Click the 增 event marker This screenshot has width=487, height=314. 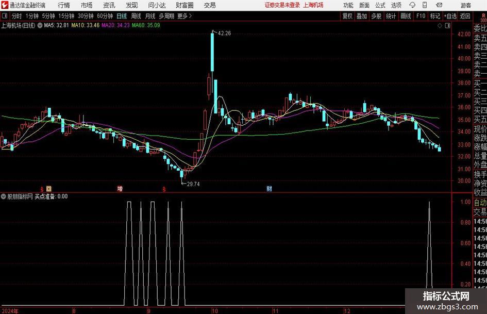120,189
